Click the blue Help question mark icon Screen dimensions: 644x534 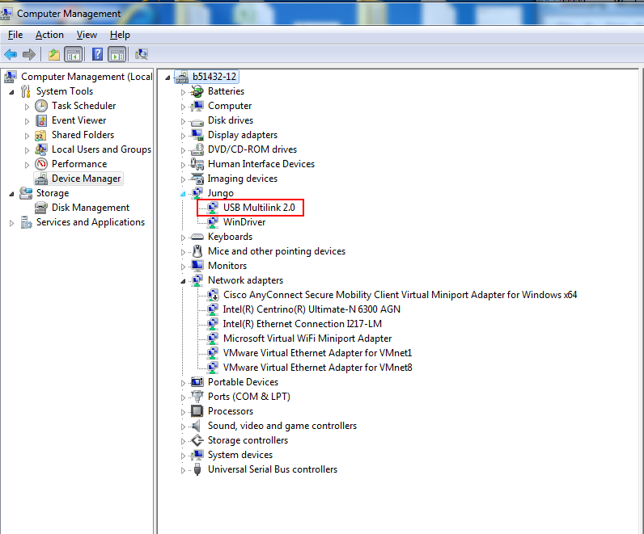pyautogui.click(x=97, y=54)
